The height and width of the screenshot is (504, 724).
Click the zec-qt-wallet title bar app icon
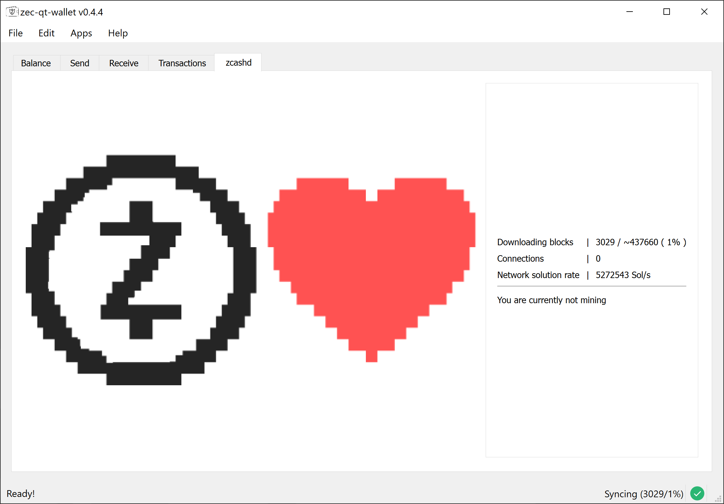point(12,12)
